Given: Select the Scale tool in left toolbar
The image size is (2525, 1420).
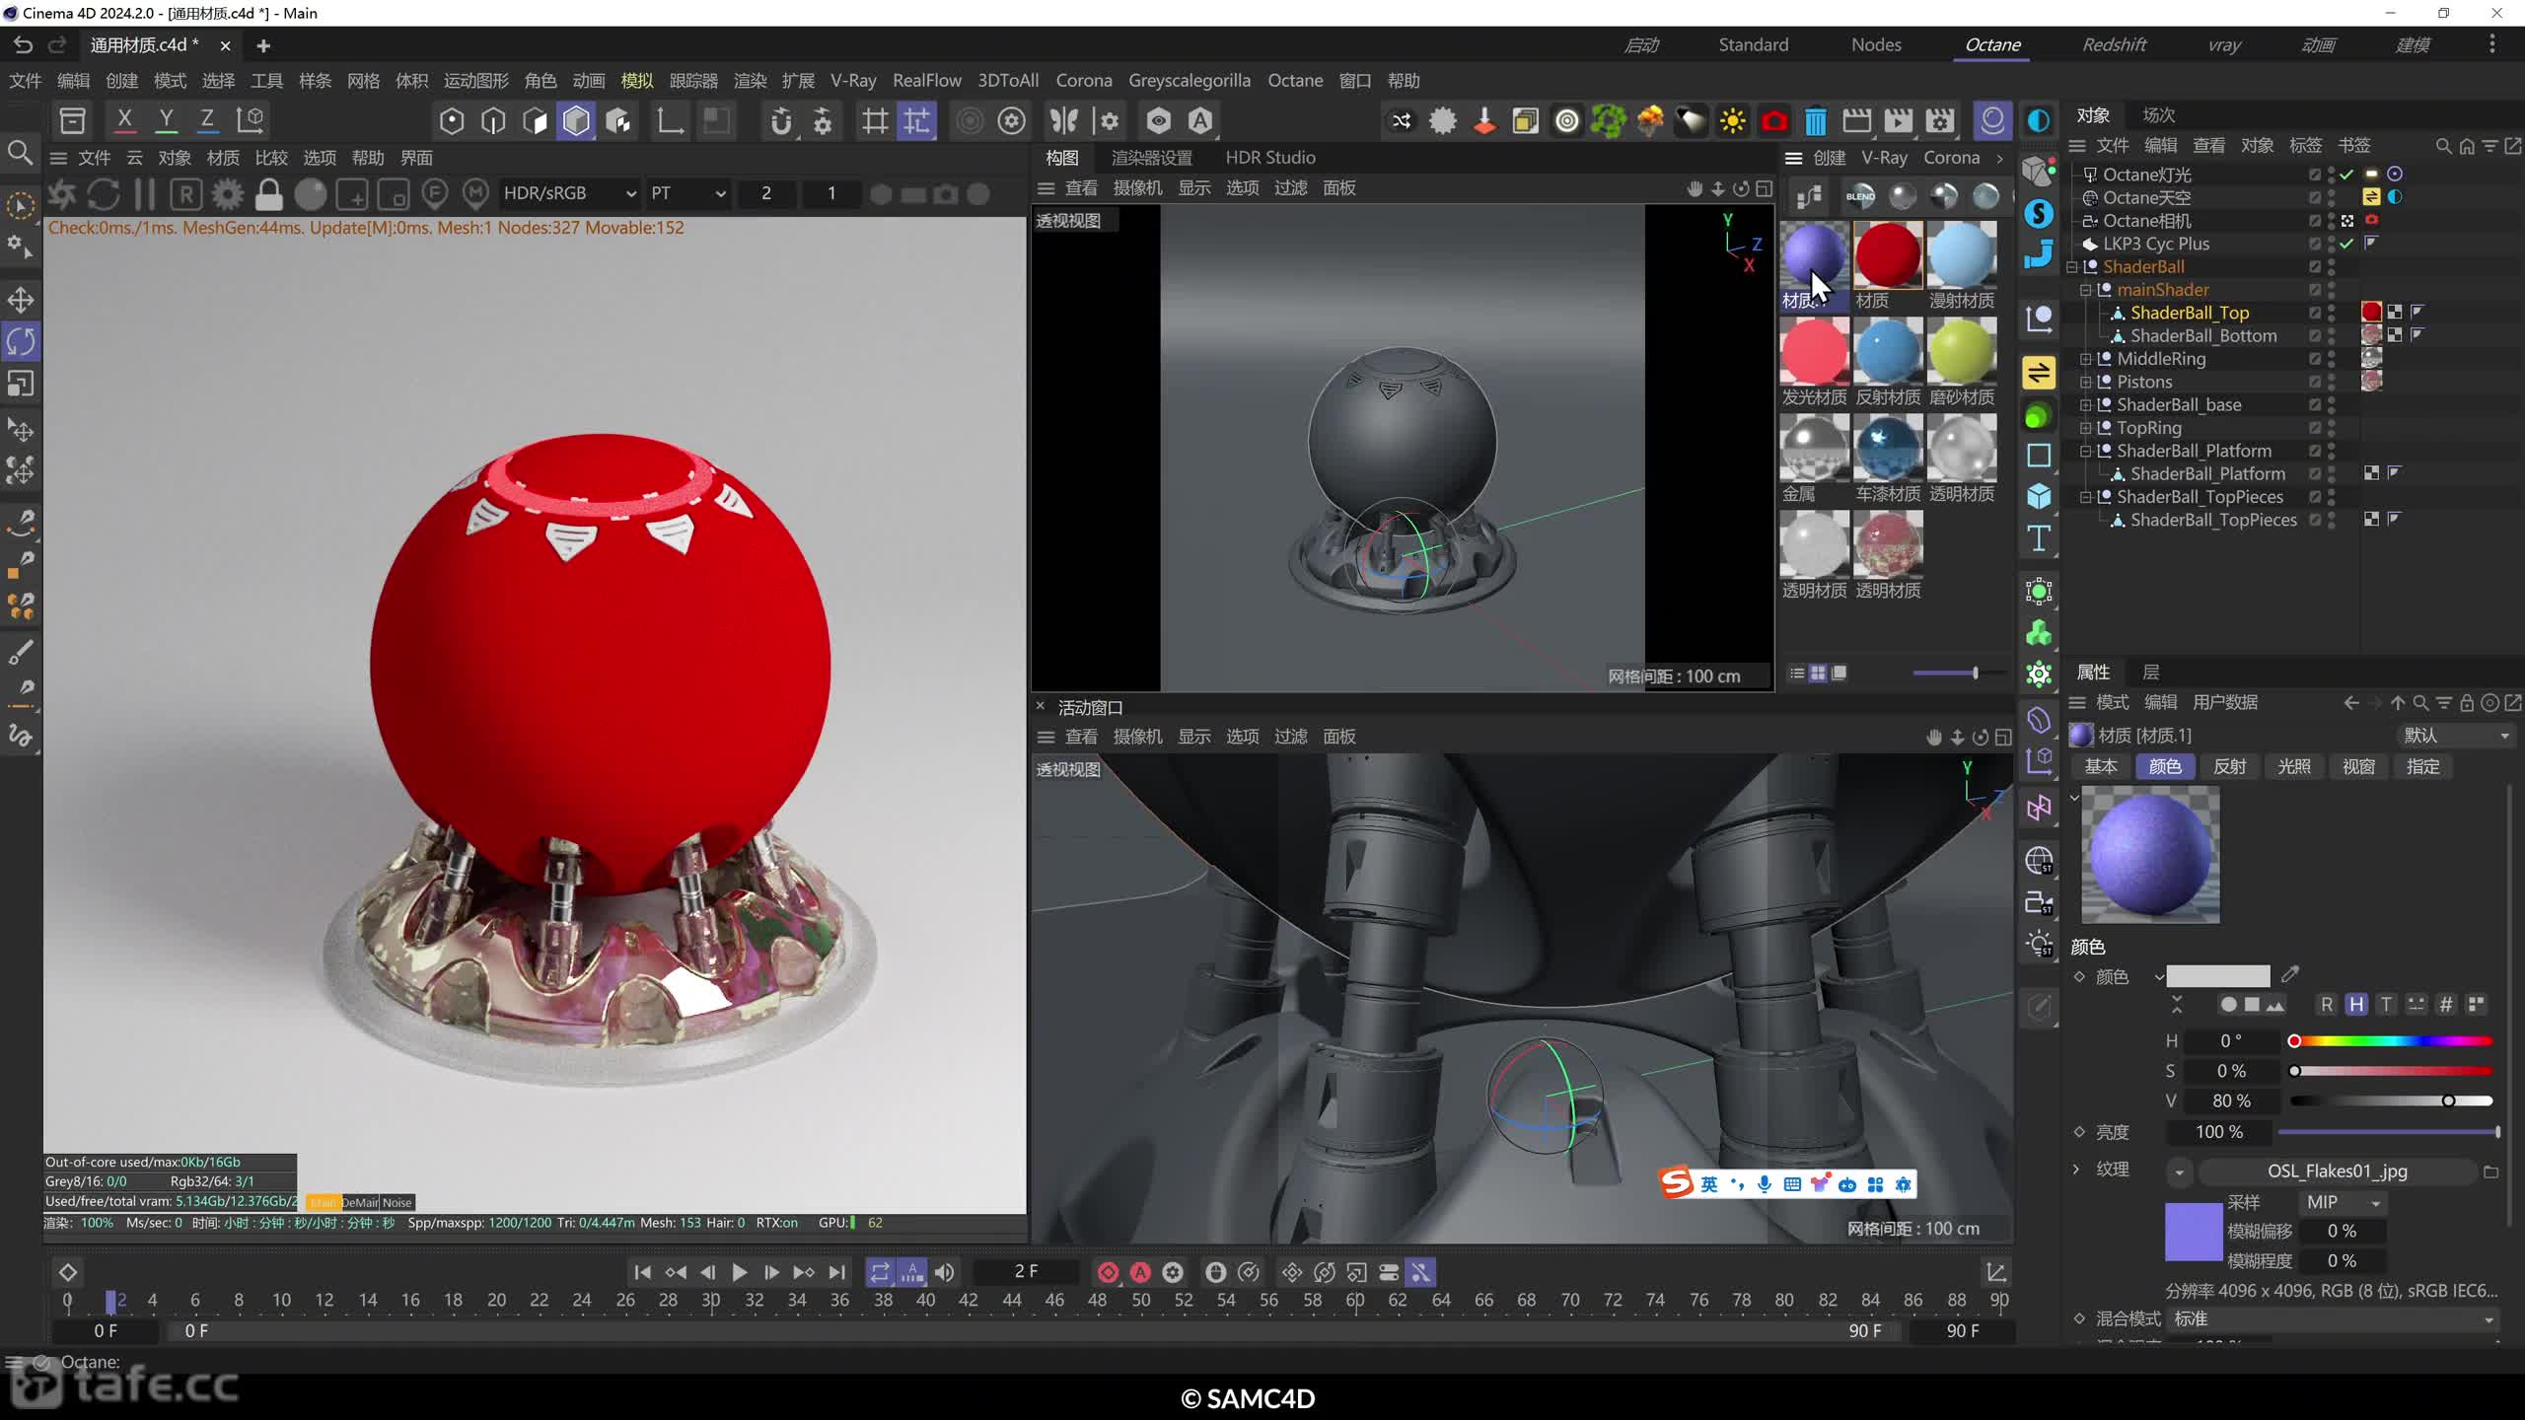Looking at the screenshot, I should (21, 384).
